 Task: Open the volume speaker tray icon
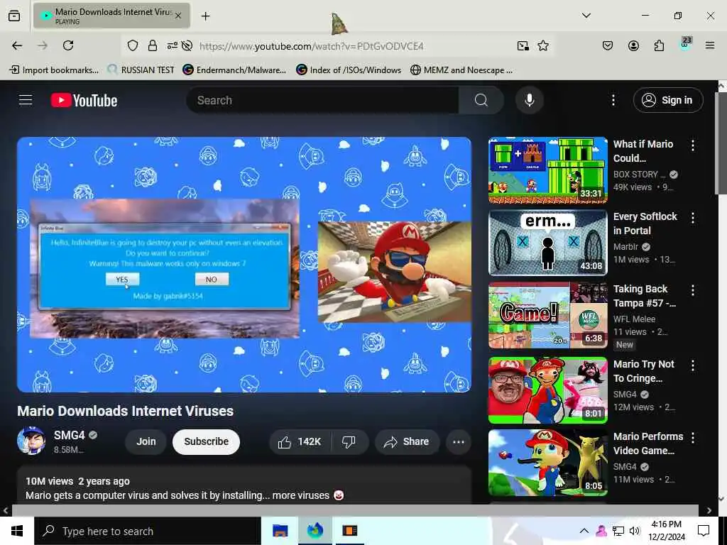pyautogui.click(x=635, y=531)
